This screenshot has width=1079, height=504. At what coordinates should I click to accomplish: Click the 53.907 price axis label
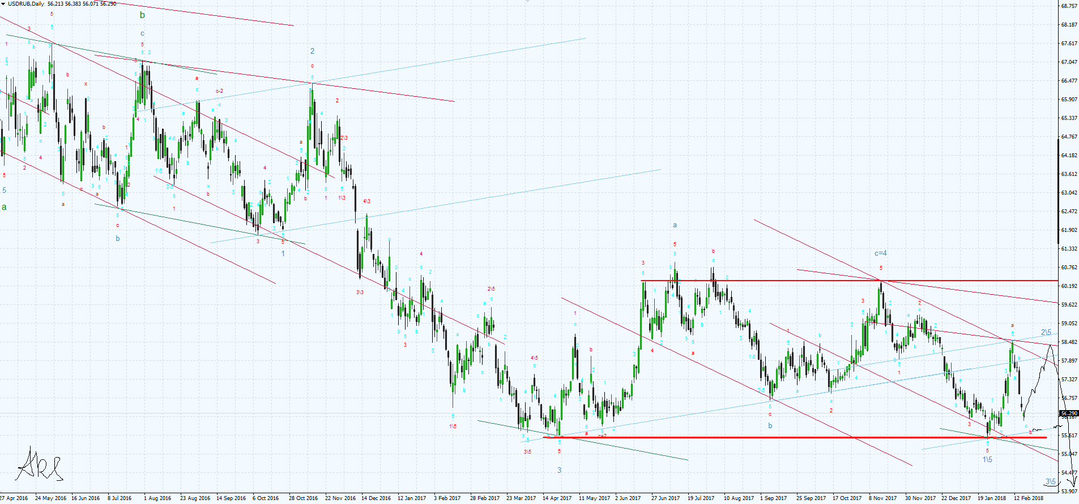pyautogui.click(x=1069, y=492)
